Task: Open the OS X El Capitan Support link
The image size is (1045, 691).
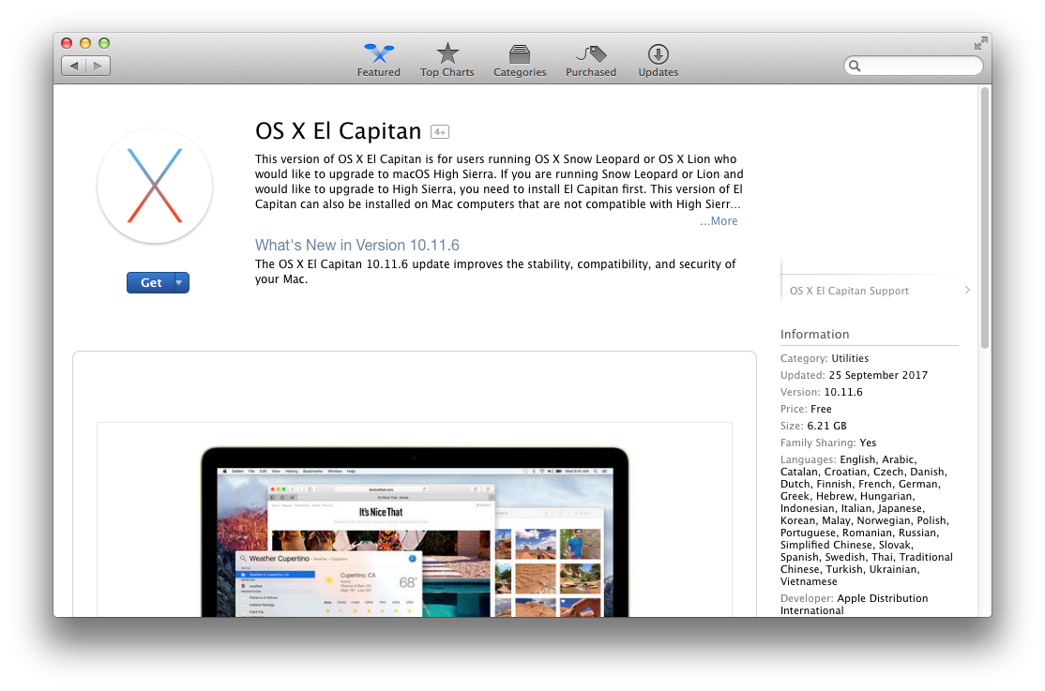Action: 849,291
